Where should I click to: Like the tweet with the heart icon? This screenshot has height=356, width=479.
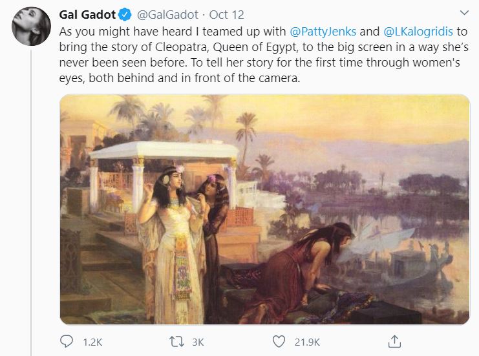point(279,340)
